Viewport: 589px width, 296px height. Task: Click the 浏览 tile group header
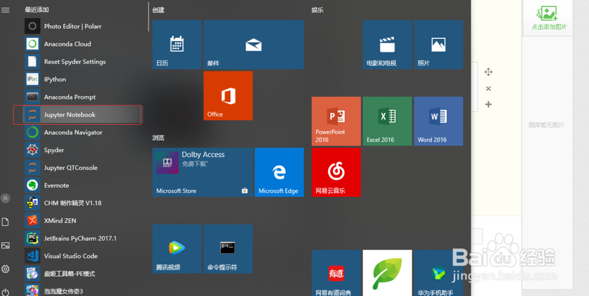tap(158, 138)
